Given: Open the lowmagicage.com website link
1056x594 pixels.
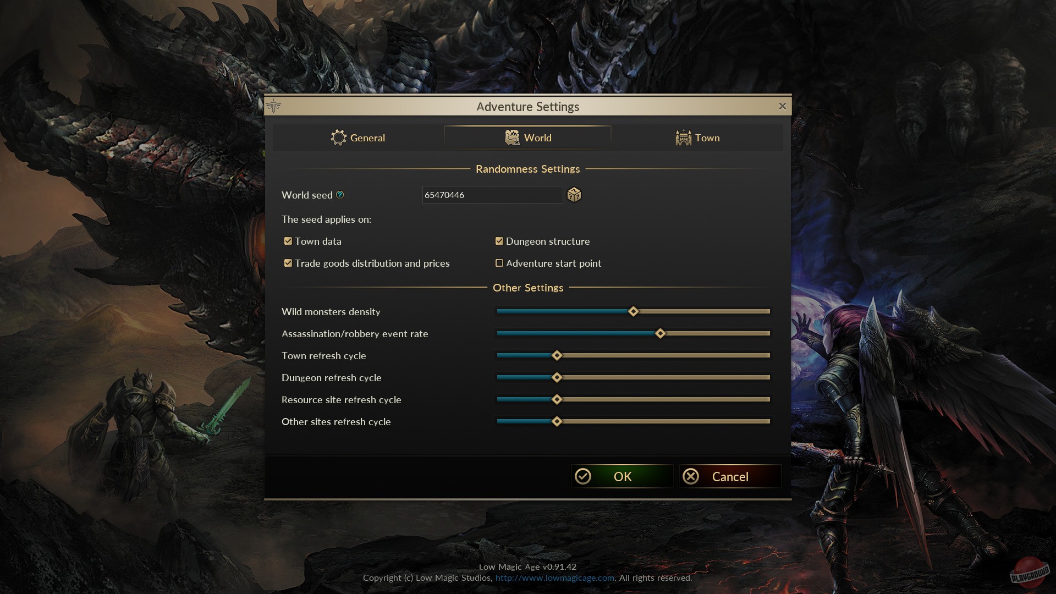Looking at the screenshot, I should [x=554, y=577].
